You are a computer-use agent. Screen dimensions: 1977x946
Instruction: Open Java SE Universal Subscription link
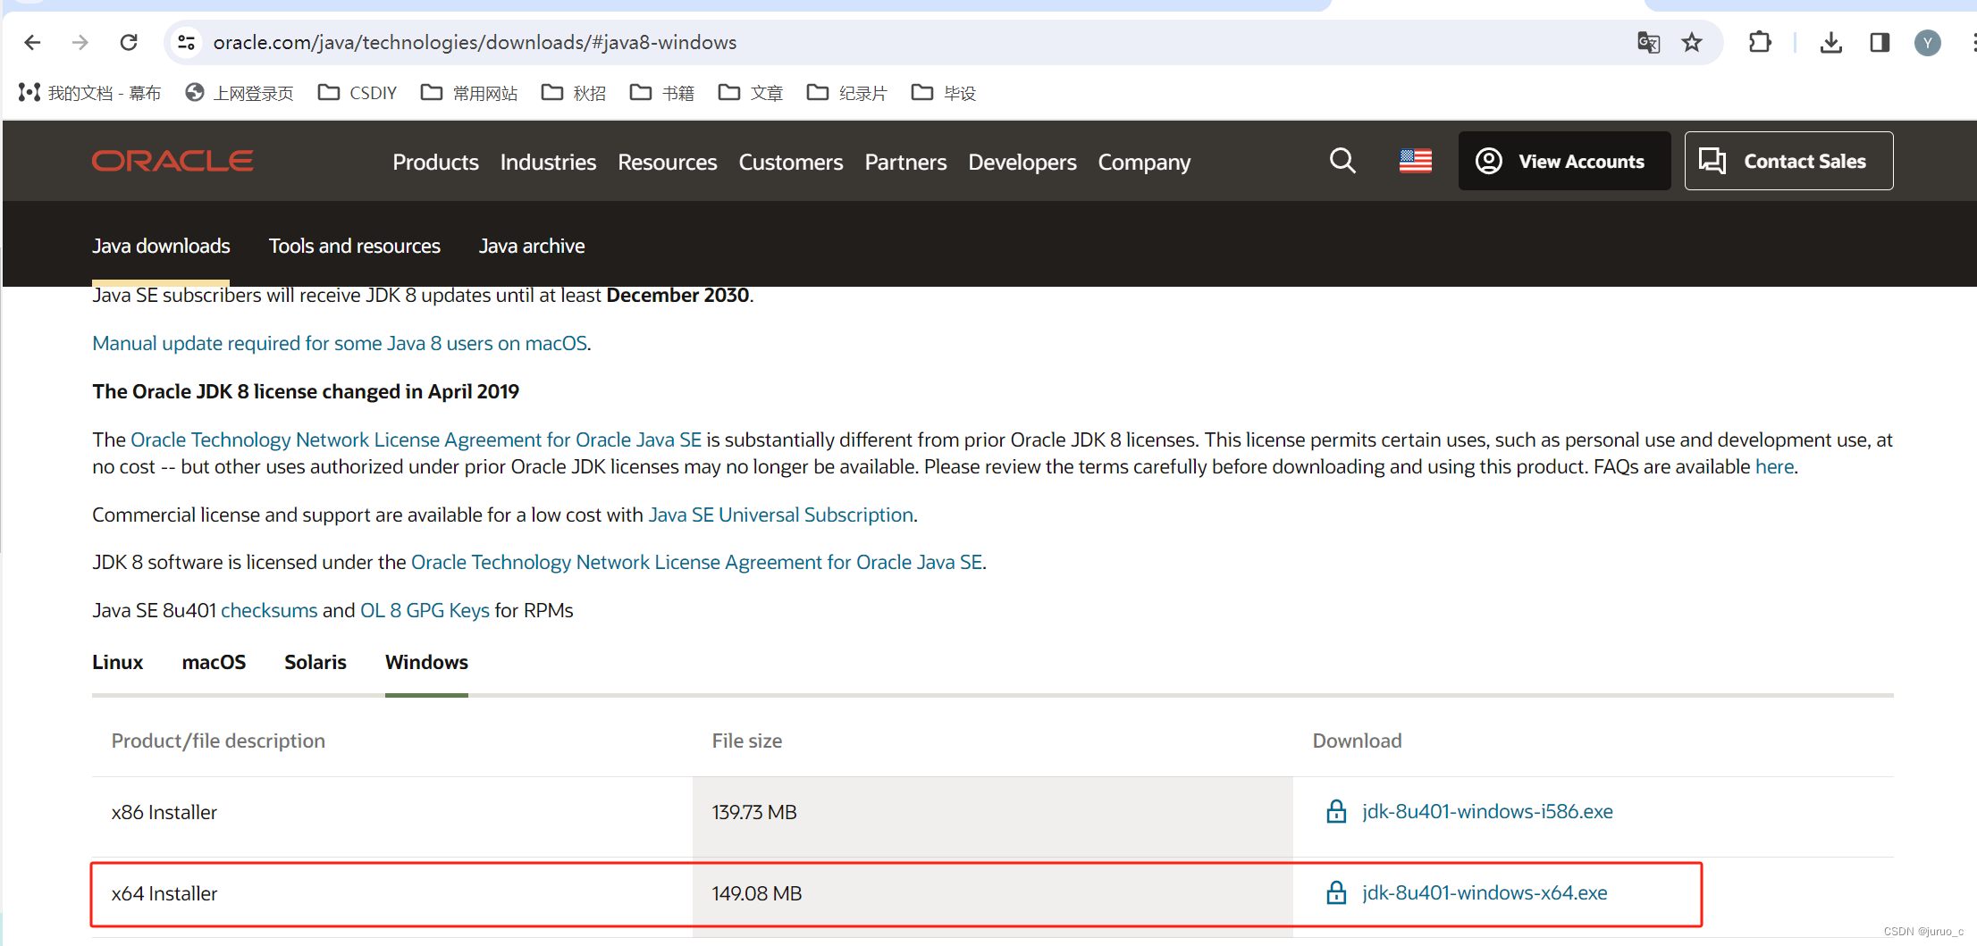[x=780, y=515]
